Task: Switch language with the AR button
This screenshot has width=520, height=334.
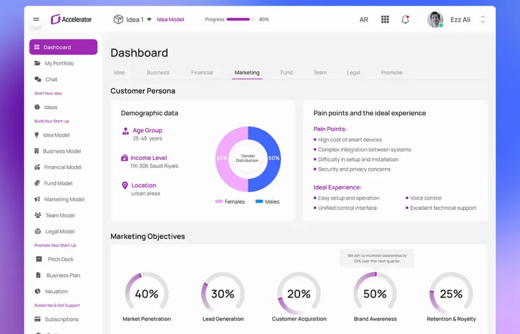Action: coord(364,19)
